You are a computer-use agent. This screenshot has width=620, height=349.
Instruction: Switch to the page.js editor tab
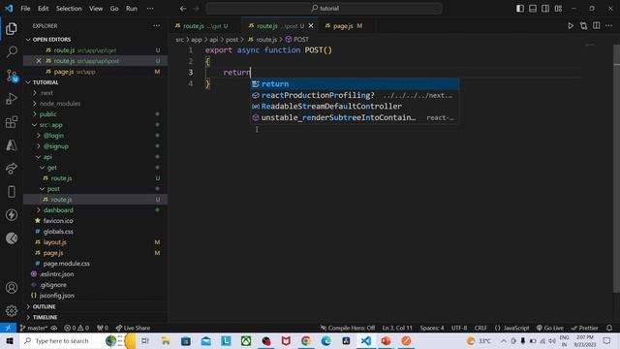(348, 26)
